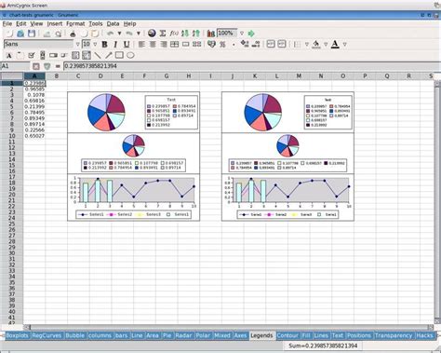Toggle left text alignment
Screen dimensions: 441x353
click(x=141, y=45)
